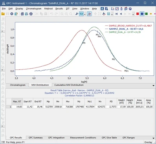The image size is (156, 144).
Task: Switch to the MW Distribution tab
Action: click(x=40, y=85)
